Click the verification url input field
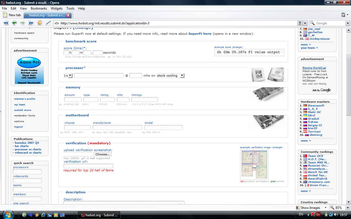The image size is (351, 219). pos(88,166)
